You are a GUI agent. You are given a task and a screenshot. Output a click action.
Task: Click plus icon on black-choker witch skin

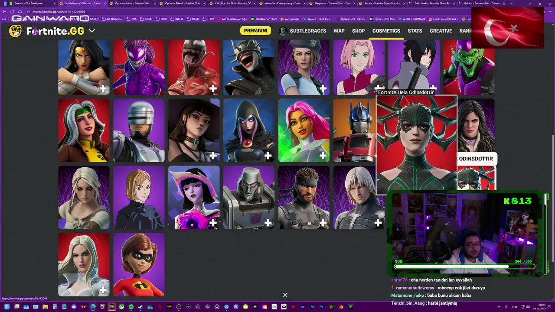pos(213,156)
